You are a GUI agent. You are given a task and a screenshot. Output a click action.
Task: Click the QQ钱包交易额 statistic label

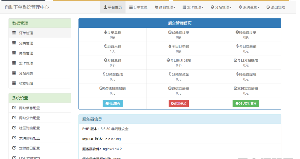[112, 89]
